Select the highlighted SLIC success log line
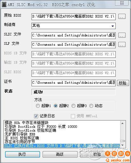This screenshot has height=163, width=131. [x=62, y=146]
